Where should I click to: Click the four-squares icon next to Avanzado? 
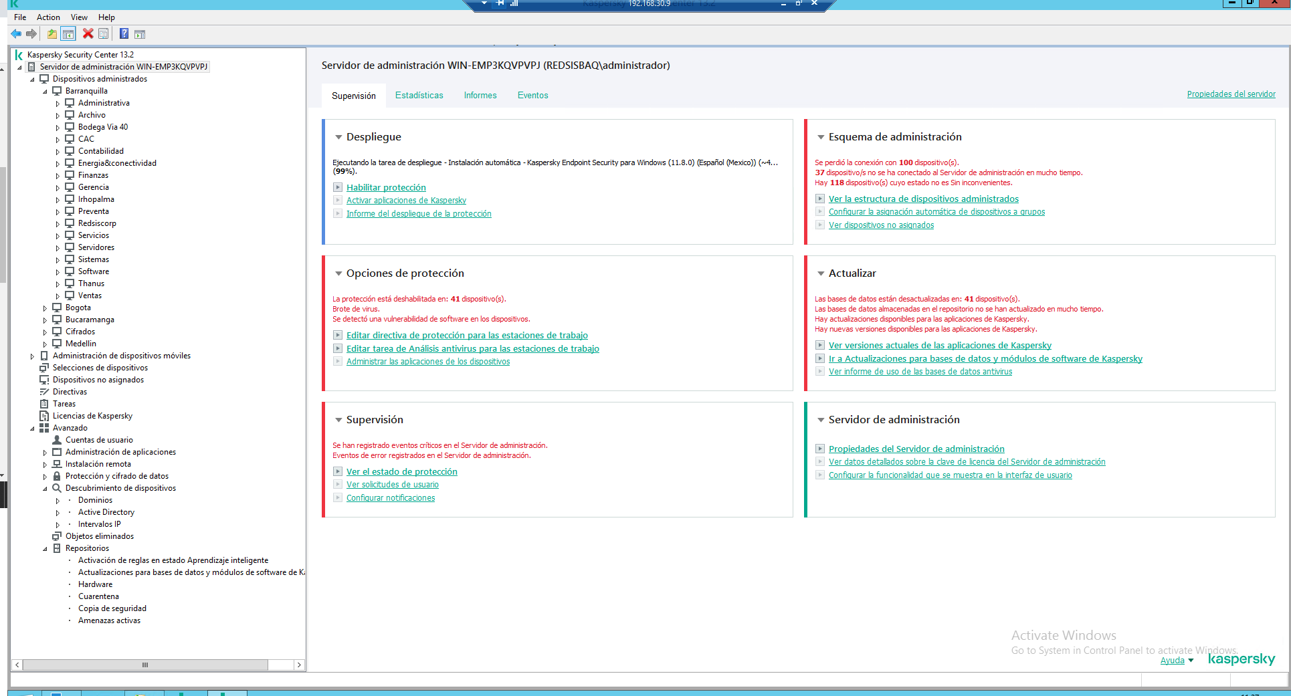pos(44,428)
